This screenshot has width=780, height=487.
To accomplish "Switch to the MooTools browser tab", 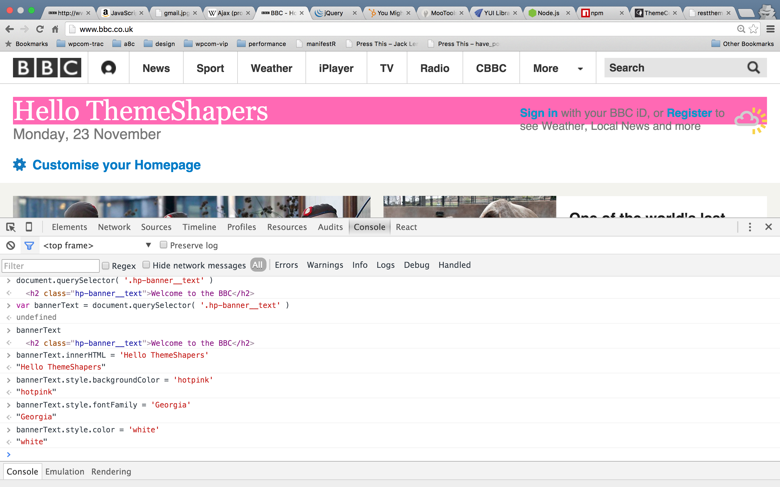I will (443, 13).
